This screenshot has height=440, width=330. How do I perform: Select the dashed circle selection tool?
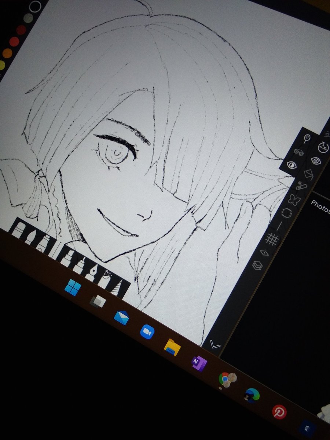click(x=286, y=213)
